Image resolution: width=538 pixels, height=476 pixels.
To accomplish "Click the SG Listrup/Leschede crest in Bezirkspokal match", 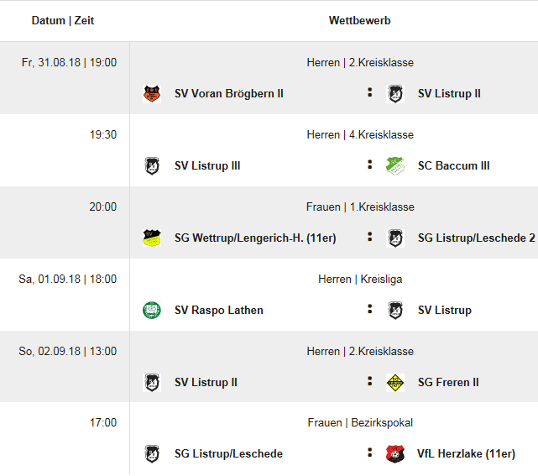I will click(152, 454).
